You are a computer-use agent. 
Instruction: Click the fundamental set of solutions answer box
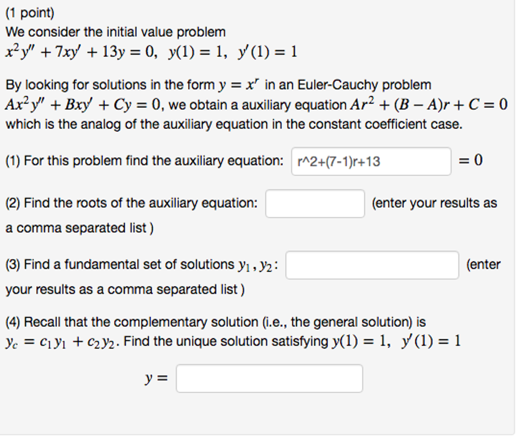coord(372,264)
